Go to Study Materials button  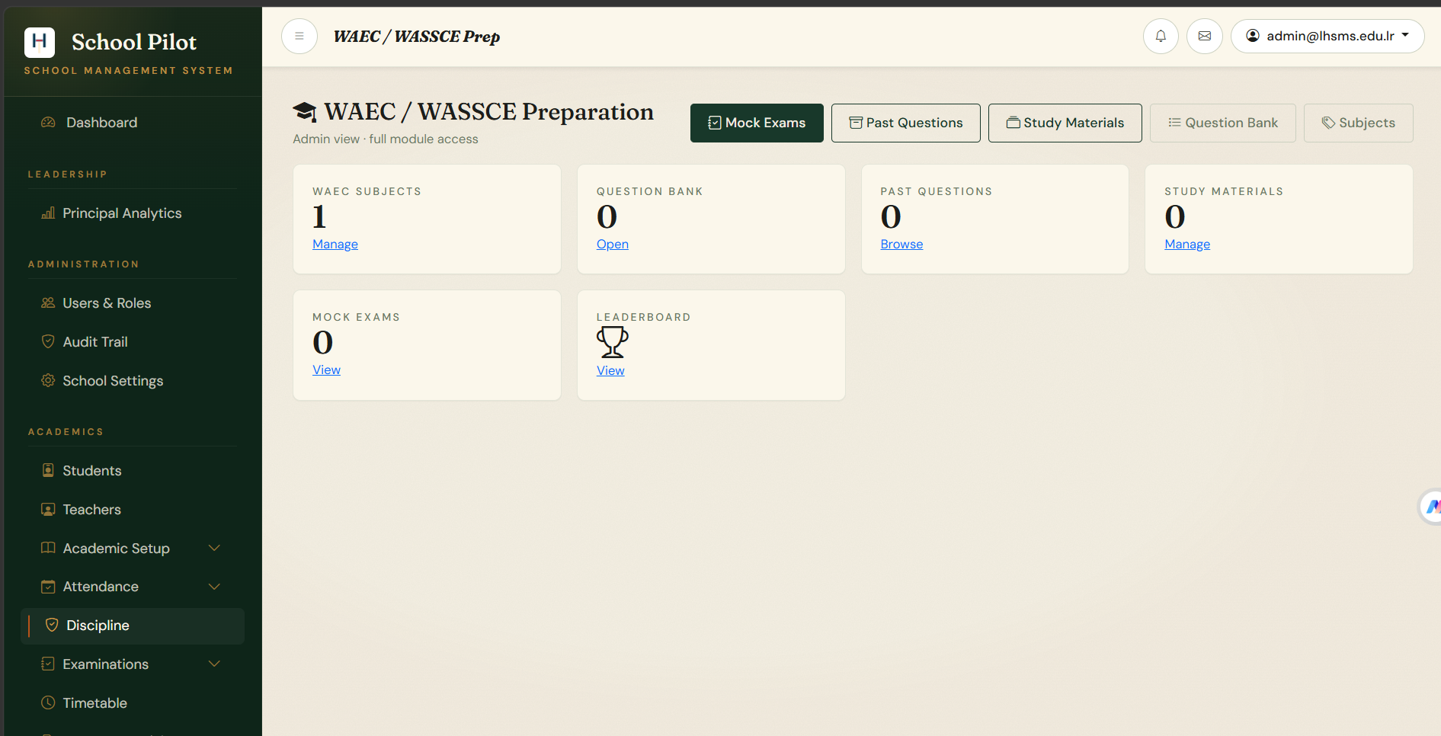pos(1065,123)
